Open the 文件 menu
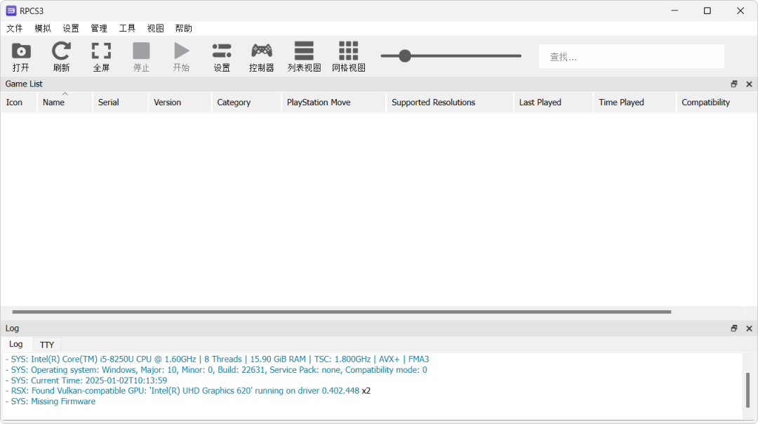This screenshot has height=424, width=758. 15,29
